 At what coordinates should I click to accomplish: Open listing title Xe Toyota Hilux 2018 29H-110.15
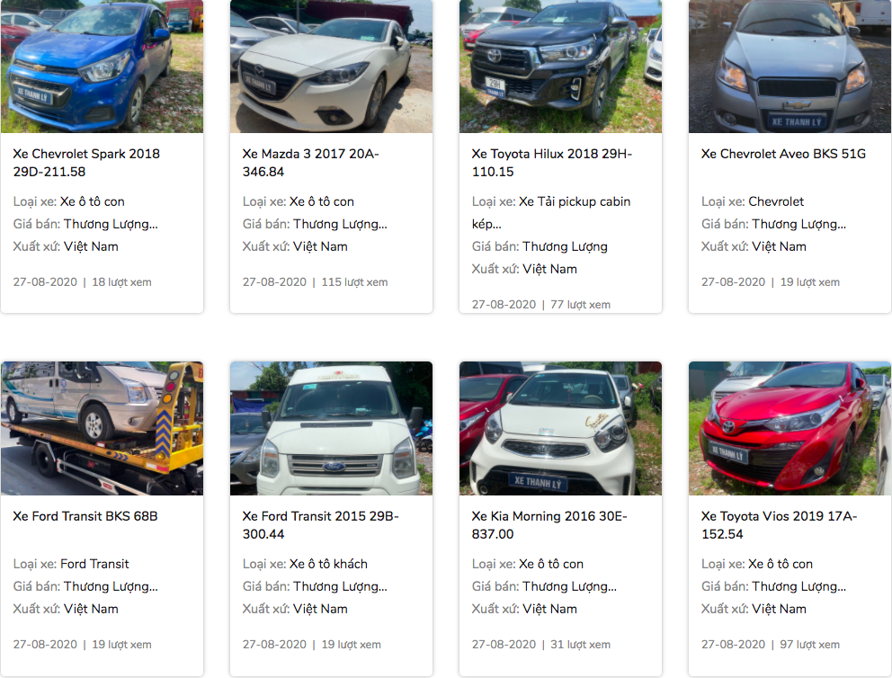tap(552, 163)
